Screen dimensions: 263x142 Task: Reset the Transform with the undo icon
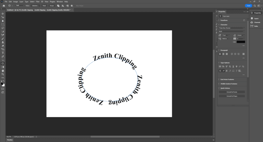coord(244,20)
